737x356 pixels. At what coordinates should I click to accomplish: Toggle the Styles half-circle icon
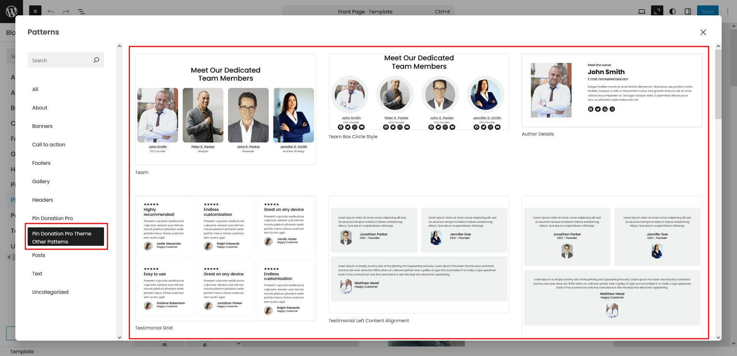click(x=672, y=12)
